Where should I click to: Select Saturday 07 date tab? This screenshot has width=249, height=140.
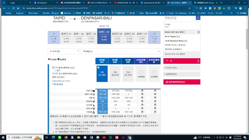[142, 37]
